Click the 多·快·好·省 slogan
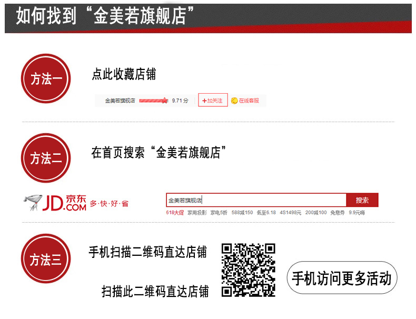 109,204
